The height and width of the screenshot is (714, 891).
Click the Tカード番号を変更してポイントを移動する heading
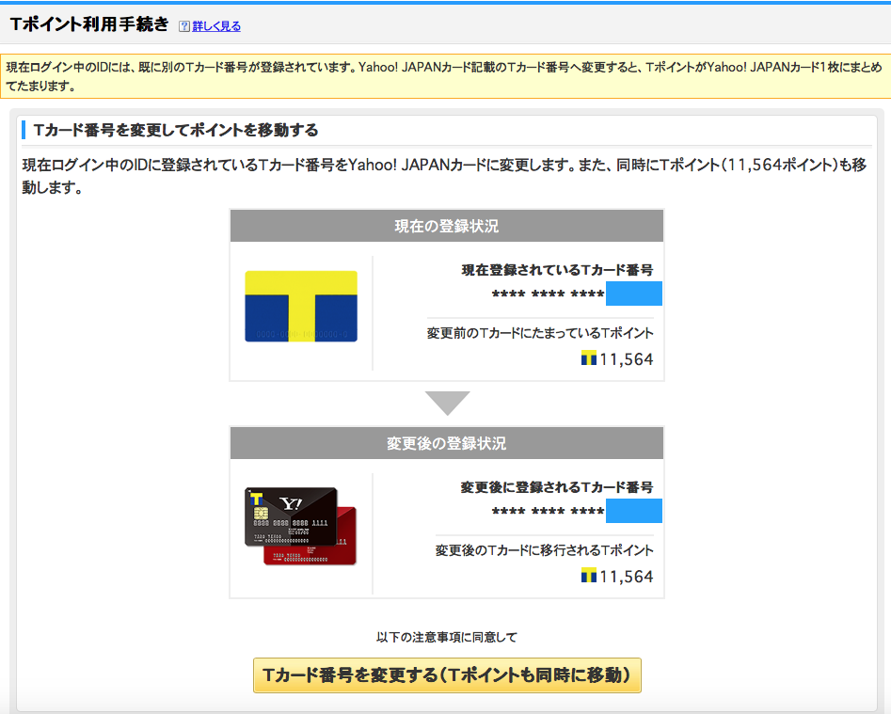click(176, 130)
